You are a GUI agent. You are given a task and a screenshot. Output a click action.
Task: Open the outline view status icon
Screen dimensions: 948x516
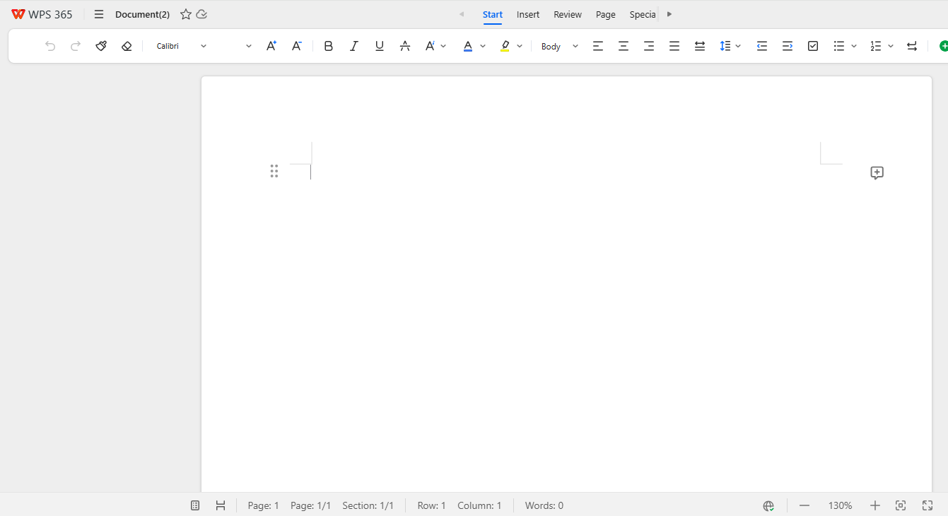195,505
